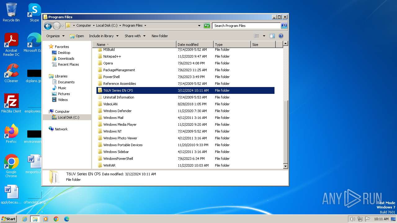Click the Start button
This screenshot has height=223, width=397.
pos(9,219)
